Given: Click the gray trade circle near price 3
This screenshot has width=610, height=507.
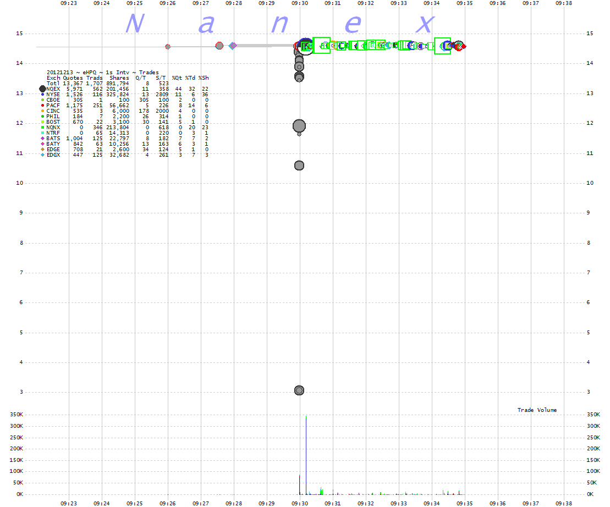Looking at the screenshot, I should pos(299,390).
